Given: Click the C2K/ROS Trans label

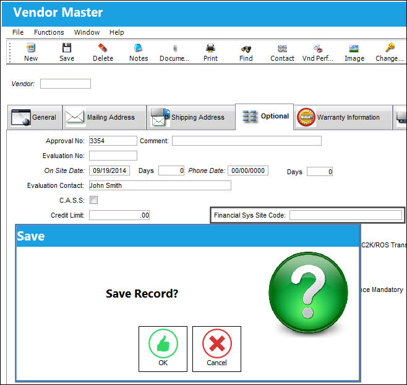Looking at the screenshot, I should click(383, 245).
